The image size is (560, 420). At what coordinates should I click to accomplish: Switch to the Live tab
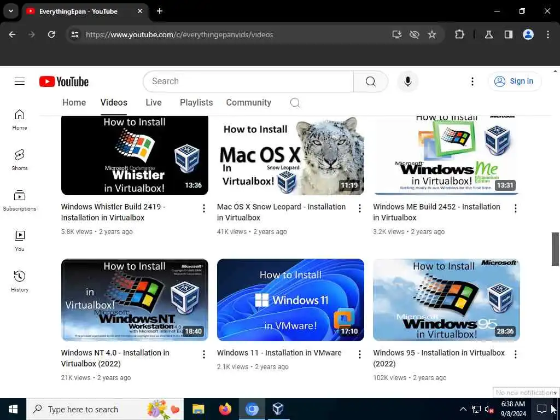154,102
